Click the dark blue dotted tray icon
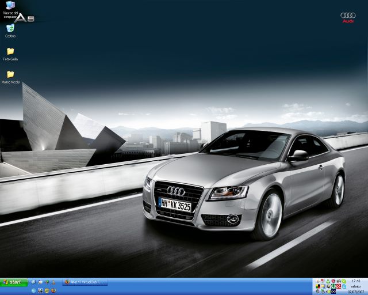The height and width of the screenshot is (295, 368). [x=333, y=292]
